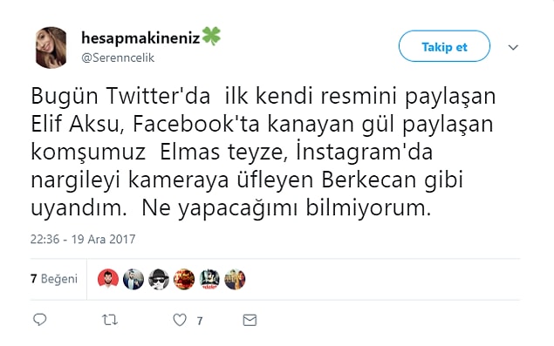Open the author's profile picture
The width and height of the screenshot is (554, 346).
51,47
